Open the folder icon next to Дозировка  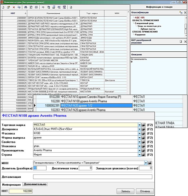click(143, 129)
